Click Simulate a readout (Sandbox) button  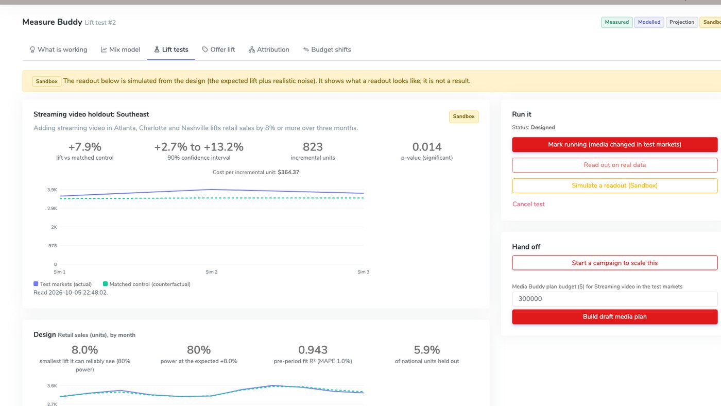click(x=614, y=185)
